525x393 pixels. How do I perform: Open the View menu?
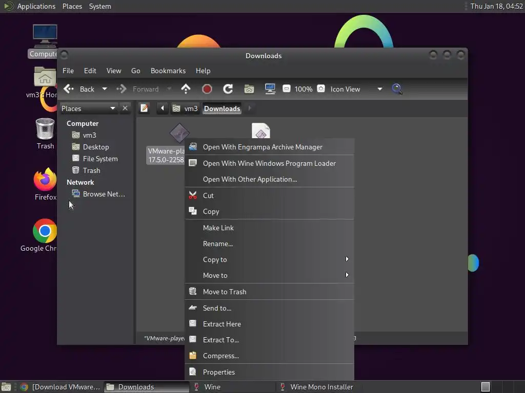[114, 71]
